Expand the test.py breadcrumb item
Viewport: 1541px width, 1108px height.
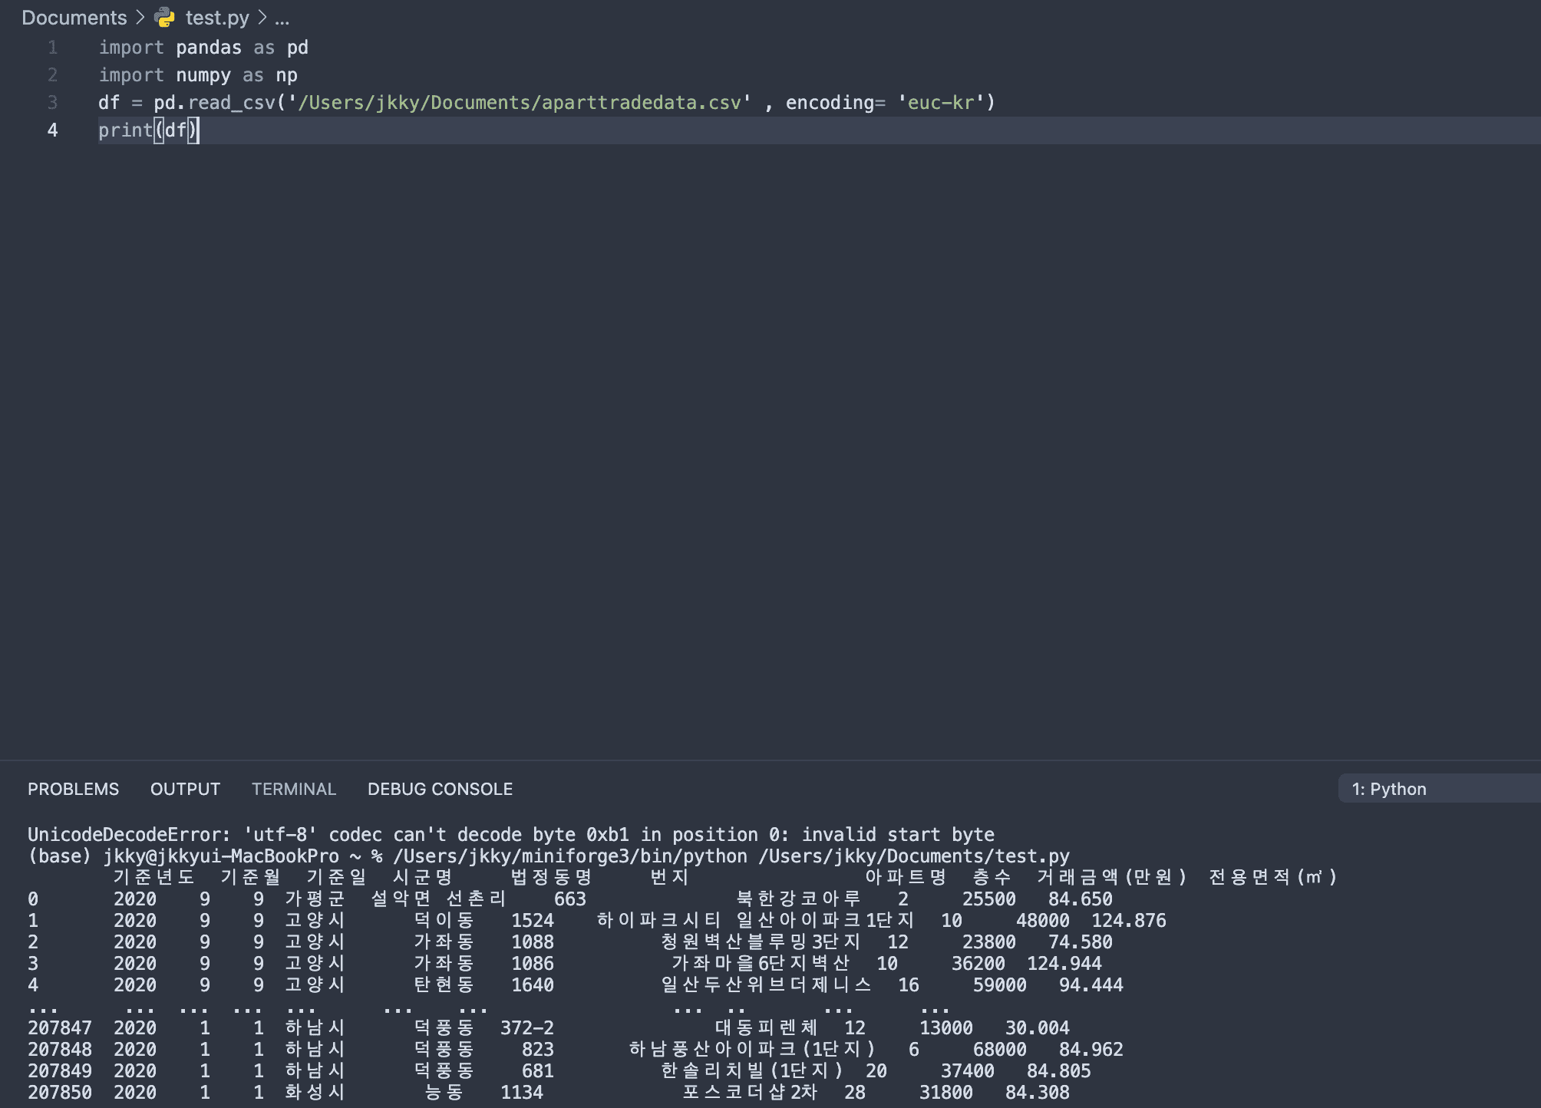point(217,17)
